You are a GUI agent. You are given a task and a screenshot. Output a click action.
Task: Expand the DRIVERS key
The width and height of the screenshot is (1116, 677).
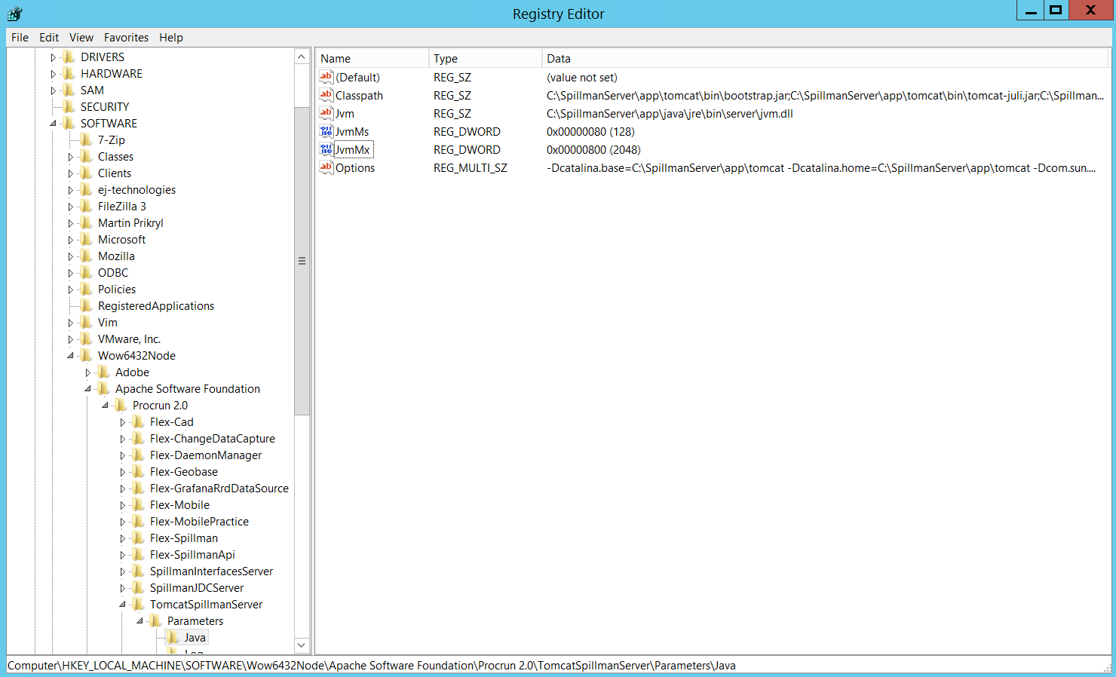point(53,57)
